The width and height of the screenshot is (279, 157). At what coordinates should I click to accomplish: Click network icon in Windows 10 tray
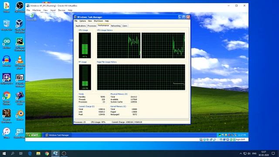point(245,154)
